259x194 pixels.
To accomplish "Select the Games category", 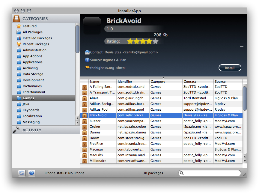I will click(43, 98).
